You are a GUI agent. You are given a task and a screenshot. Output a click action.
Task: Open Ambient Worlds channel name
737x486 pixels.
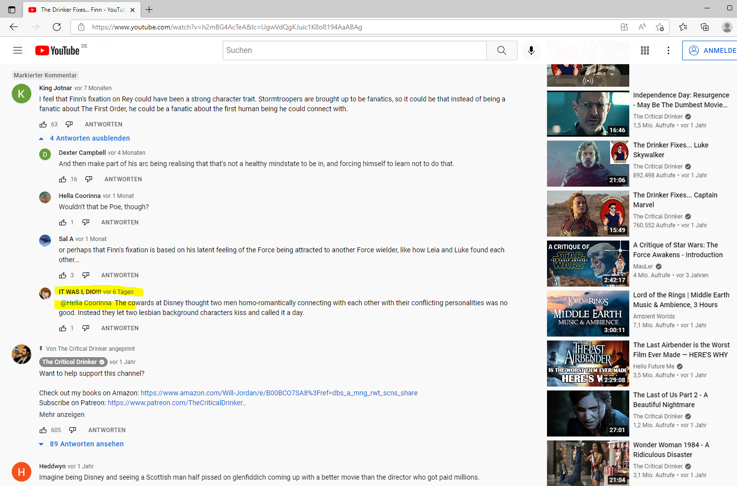tap(654, 316)
